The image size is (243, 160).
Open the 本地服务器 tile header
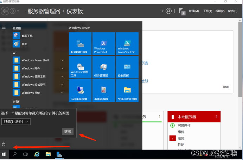tap(194, 117)
